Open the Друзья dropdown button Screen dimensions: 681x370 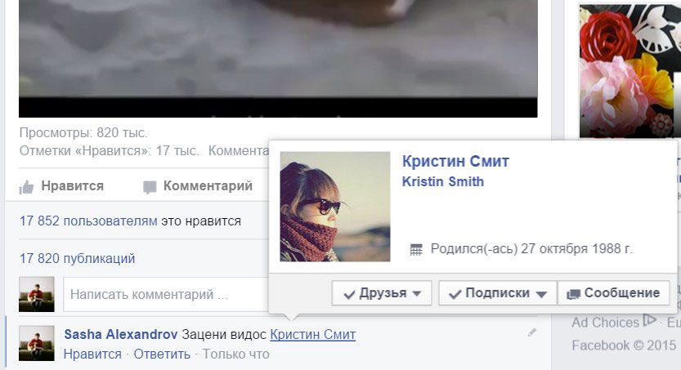point(382,293)
